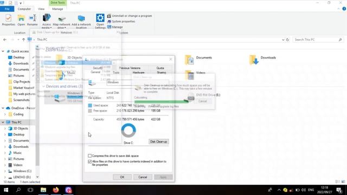Switch to the Computer ribbon tab
347x195 pixels.
(24, 9)
